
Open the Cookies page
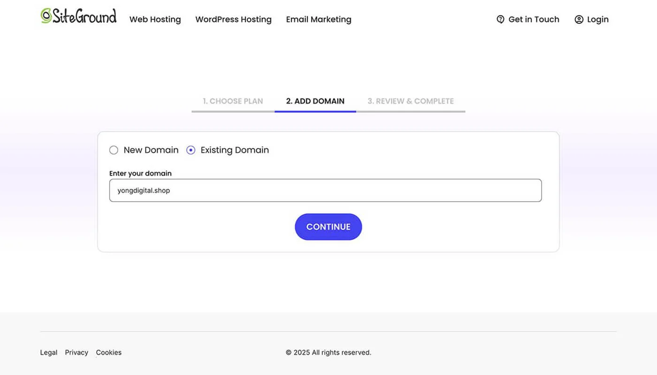[108, 352]
